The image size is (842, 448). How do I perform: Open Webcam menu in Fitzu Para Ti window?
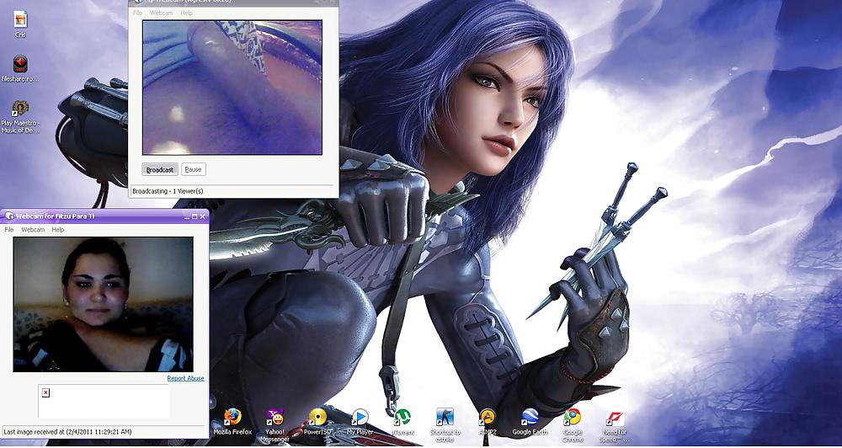[33, 229]
